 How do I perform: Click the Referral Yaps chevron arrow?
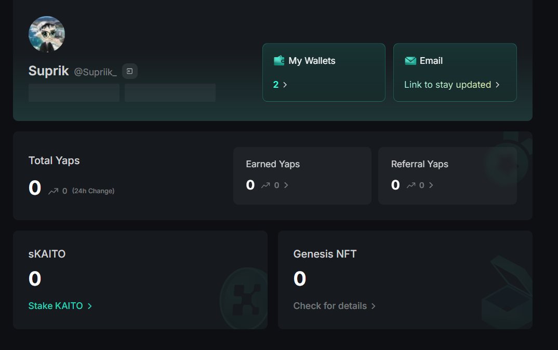431,185
